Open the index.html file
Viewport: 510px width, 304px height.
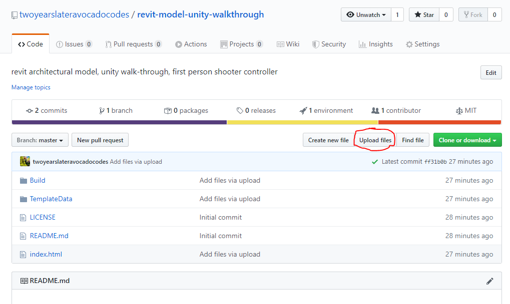(46, 255)
